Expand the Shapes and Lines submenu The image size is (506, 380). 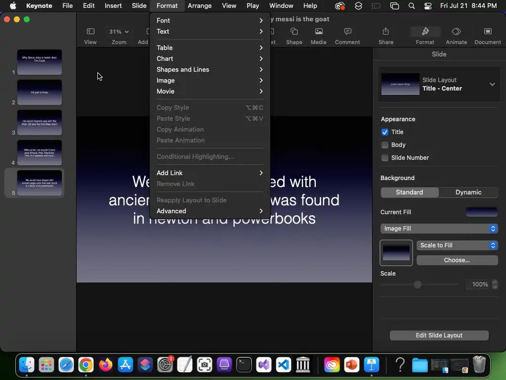tap(210, 69)
